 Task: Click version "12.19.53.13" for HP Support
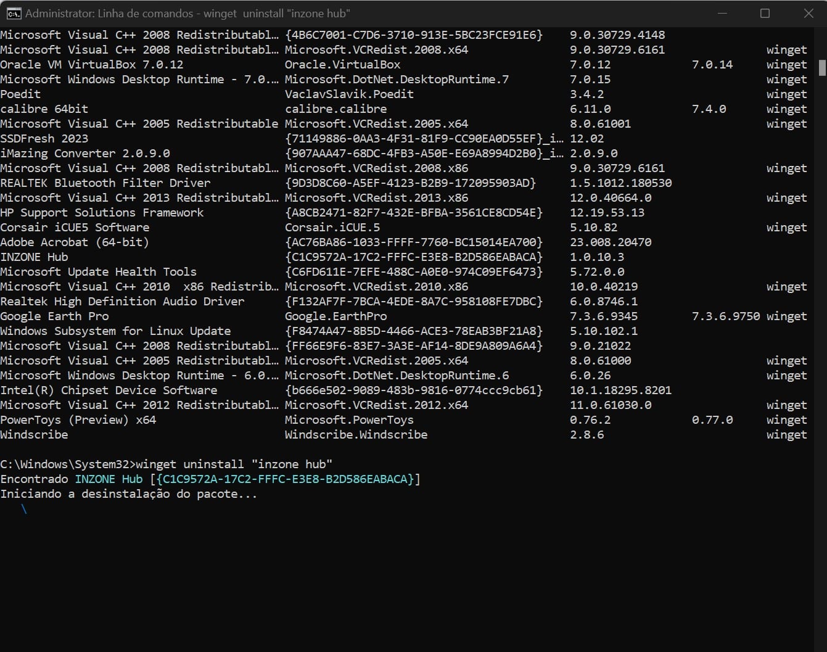[x=607, y=212]
